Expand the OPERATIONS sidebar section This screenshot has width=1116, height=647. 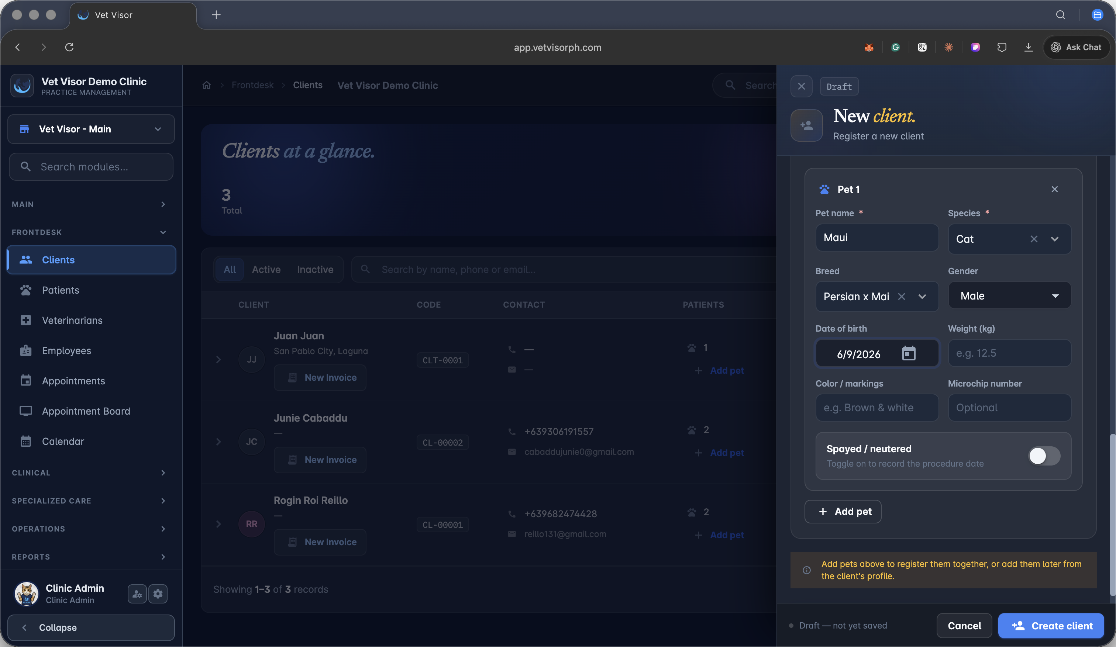tap(89, 529)
